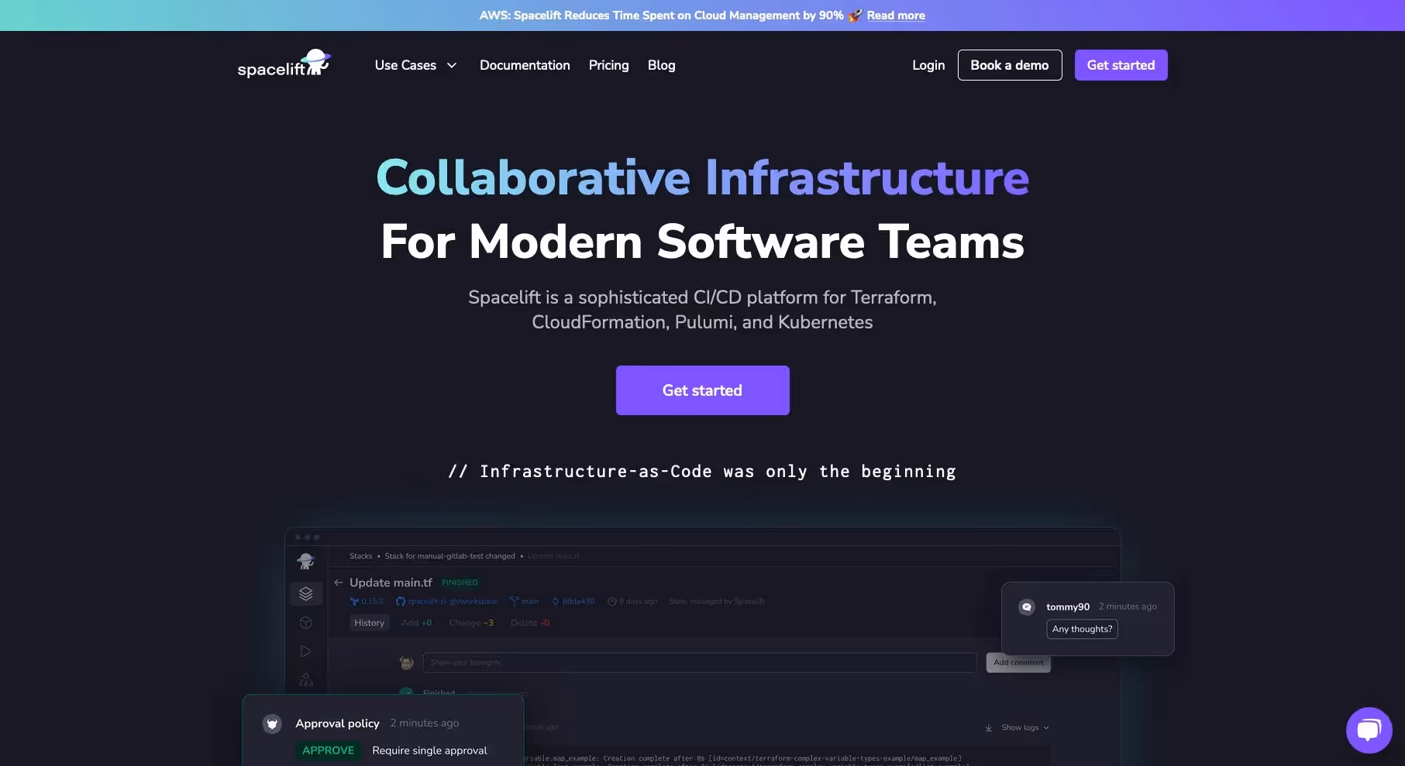Click Read more in the AWS announcement banner

895,15
